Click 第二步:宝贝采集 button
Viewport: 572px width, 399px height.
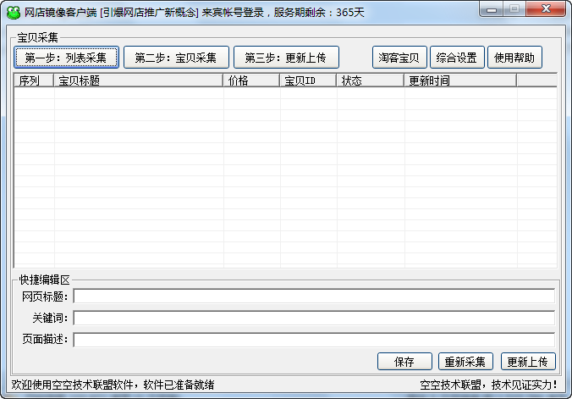pos(176,58)
